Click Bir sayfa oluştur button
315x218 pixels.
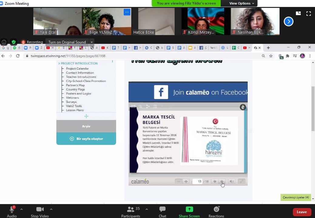pos(86,139)
